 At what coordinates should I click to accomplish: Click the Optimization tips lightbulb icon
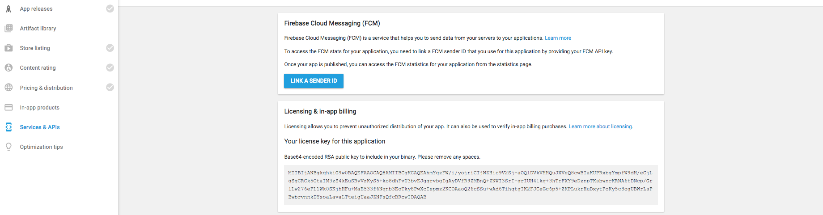(x=8, y=147)
